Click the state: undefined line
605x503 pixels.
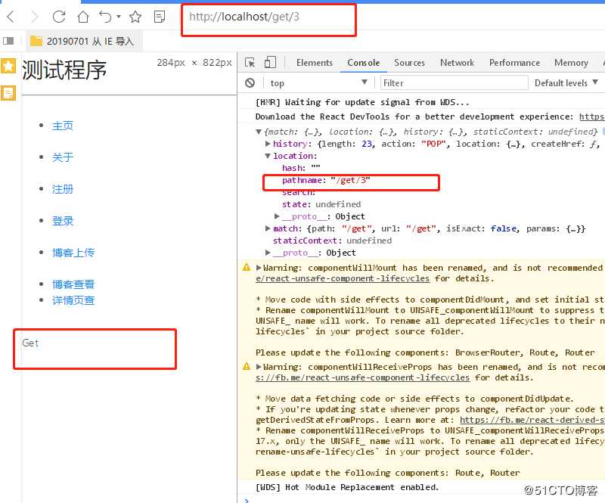pyautogui.click(x=321, y=204)
